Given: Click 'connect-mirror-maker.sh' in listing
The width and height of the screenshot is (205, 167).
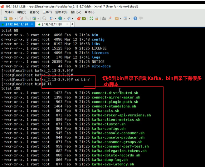Looking at the screenshot, I should [116, 97].
